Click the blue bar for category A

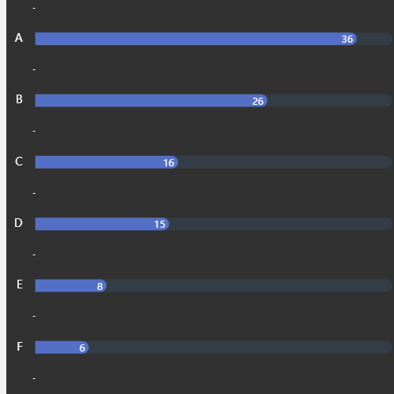click(x=195, y=39)
